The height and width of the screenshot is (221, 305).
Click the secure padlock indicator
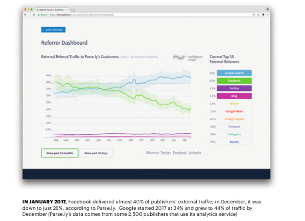(39, 15)
